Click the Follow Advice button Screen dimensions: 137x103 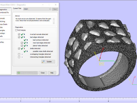click(x=27, y=73)
